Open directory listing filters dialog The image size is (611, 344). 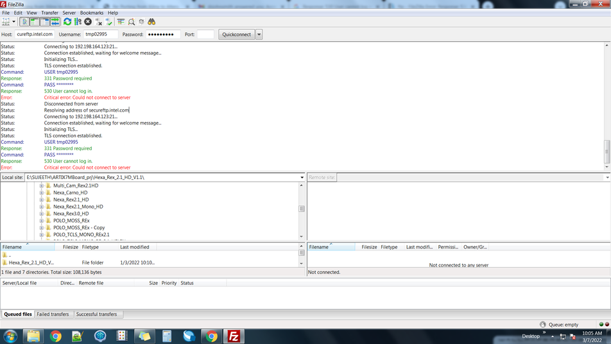click(x=121, y=22)
